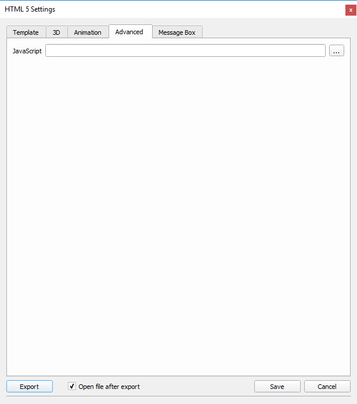
Task: Click the empty area of the Advanced panel
Action: click(x=178, y=214)
